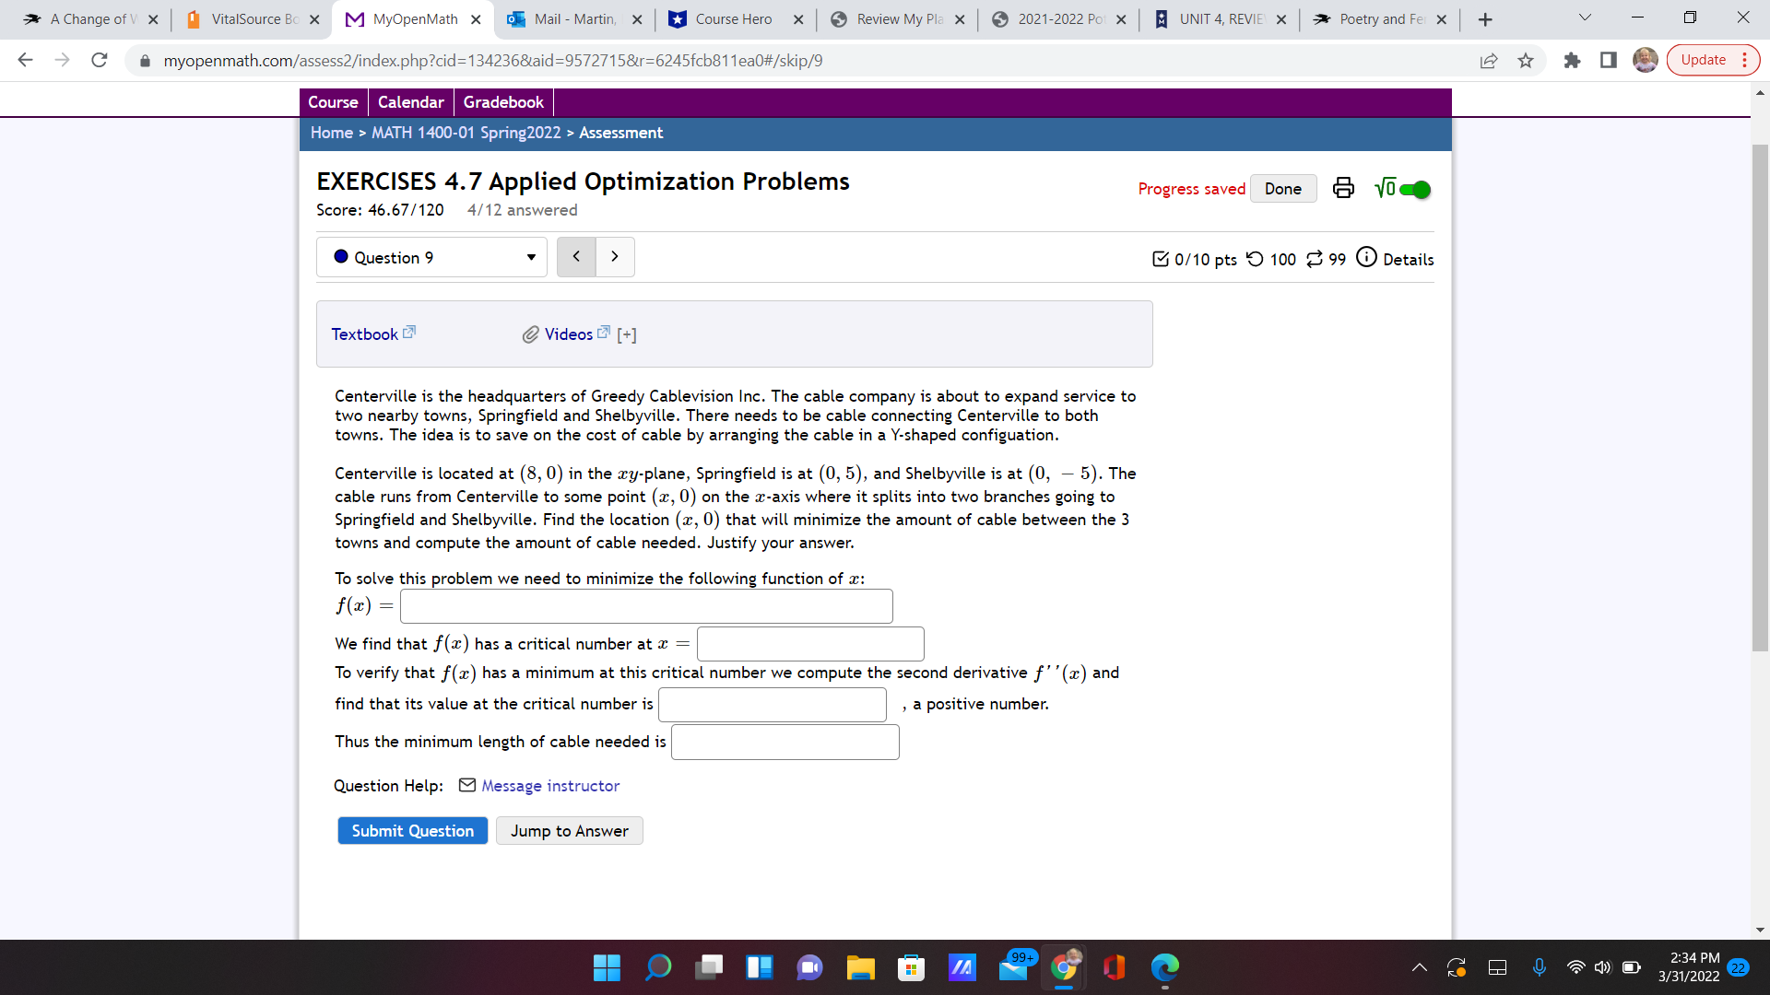Click the print assessment icon
Image resolution: width=1770 pixels, height=995 pixels.
coord(1343,188)
